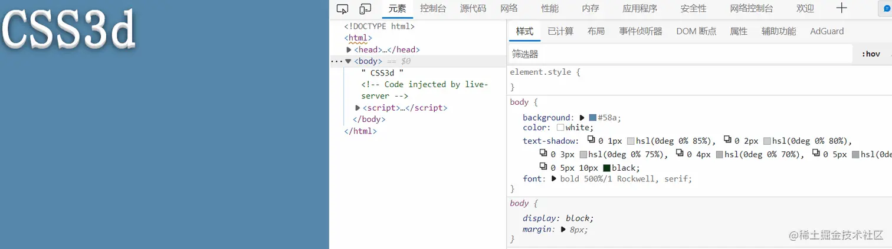Open the feedback chat bubble icon

pyautogui.click(x=887, y=9)
